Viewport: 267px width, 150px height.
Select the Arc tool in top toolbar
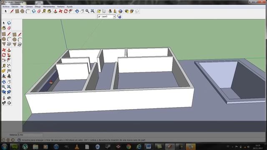pyautogui.click(x=28, y=11)
